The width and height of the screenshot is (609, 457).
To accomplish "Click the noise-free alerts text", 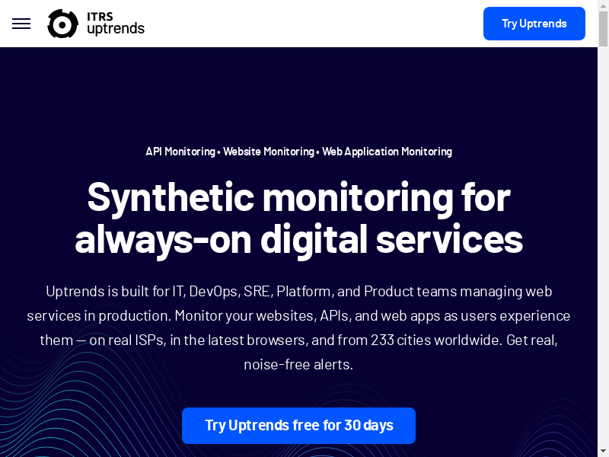I will pyautogui.click(x=298, y=364).
